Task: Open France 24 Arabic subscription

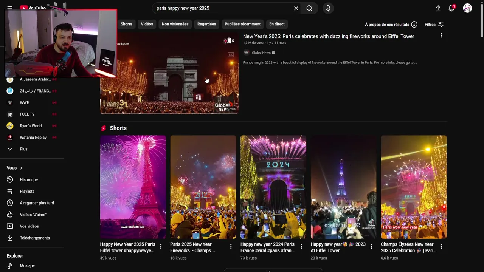Action: coord(32,91)
